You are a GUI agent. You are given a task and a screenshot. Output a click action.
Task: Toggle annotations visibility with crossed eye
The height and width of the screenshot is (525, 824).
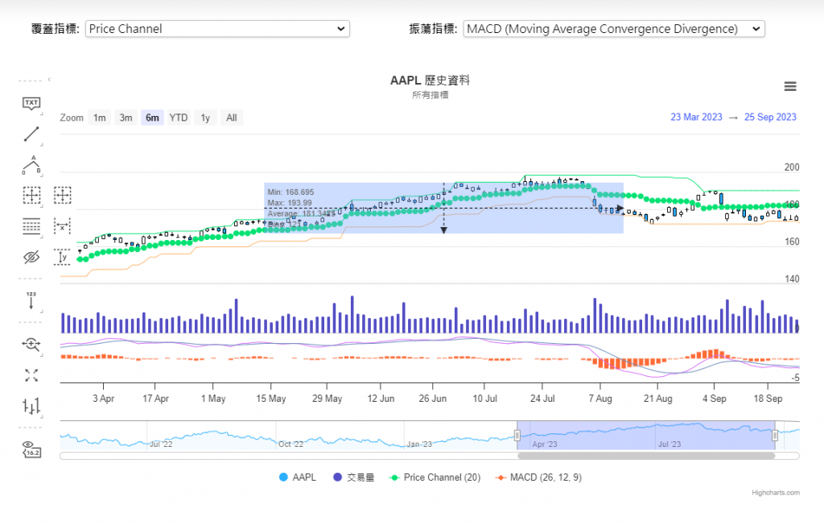[31, 257]
